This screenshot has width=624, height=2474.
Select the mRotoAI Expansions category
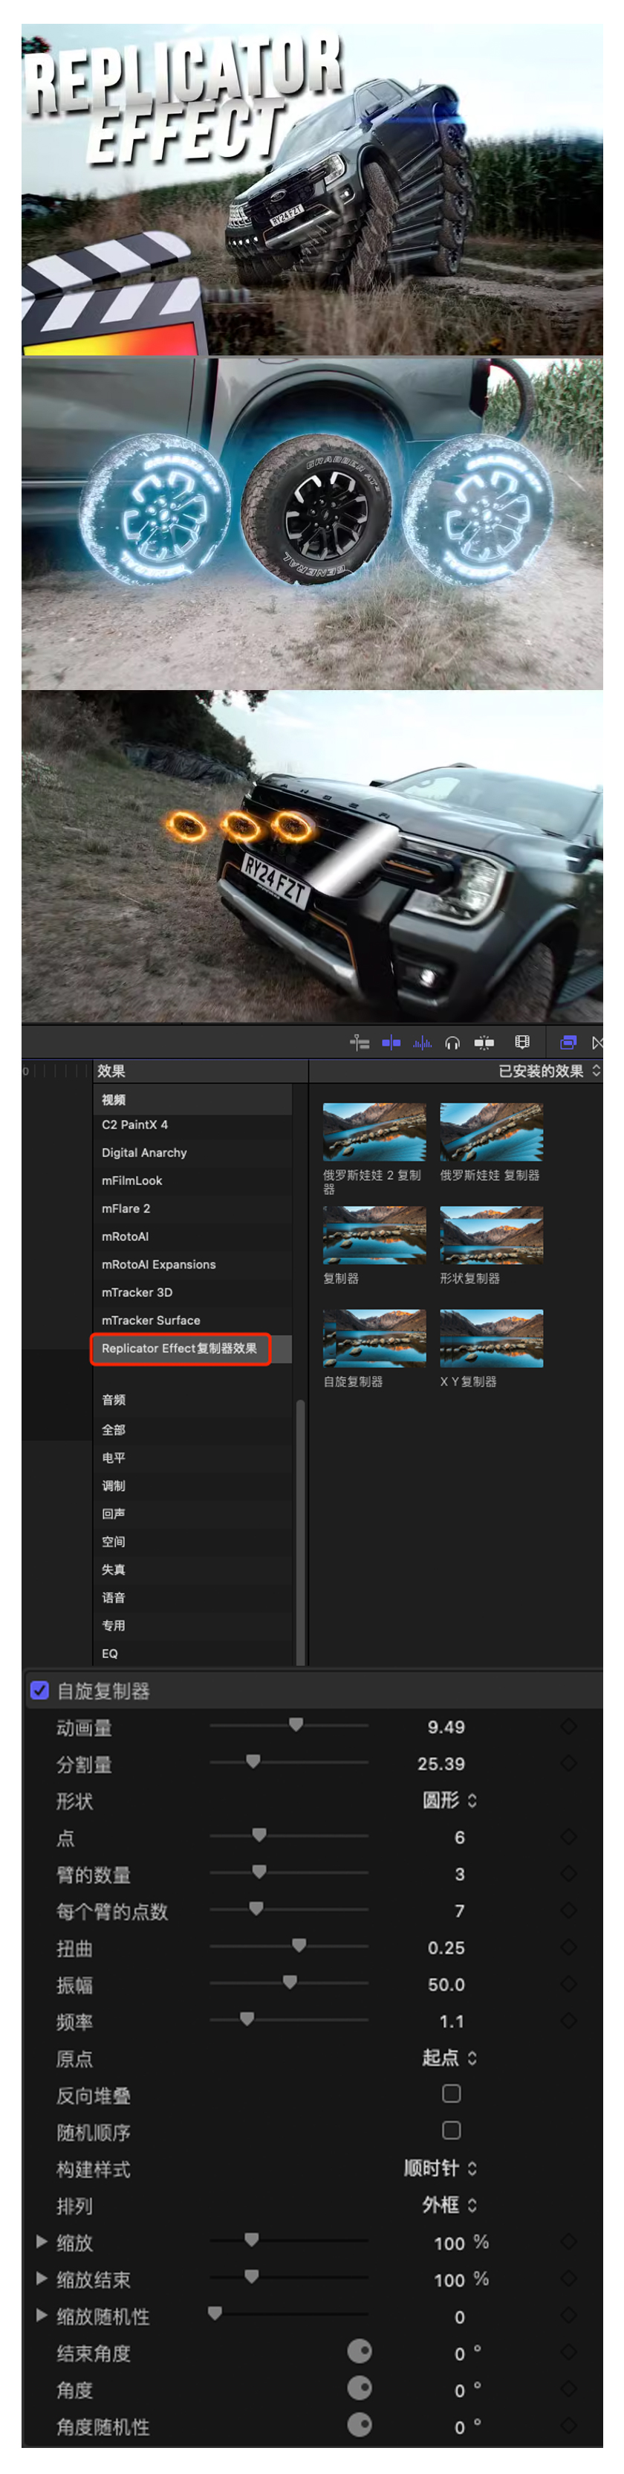(x=192, y=1265)
